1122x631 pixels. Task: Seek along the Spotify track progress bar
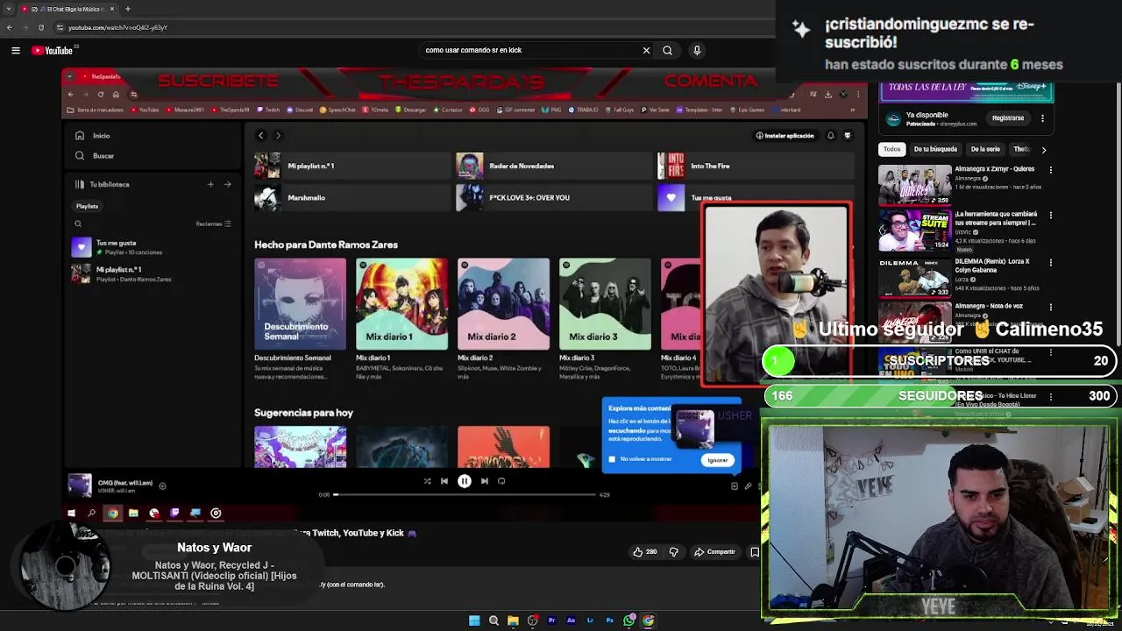coord(465,494)
